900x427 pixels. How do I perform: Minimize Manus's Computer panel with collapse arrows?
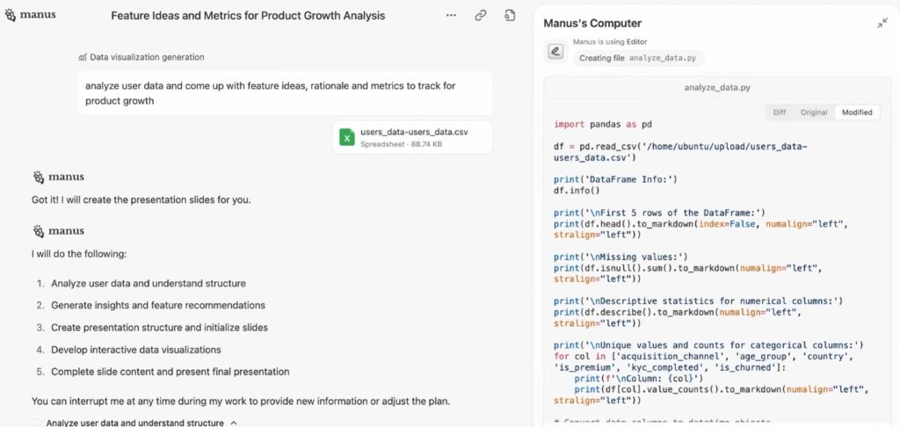coord(882,23)
